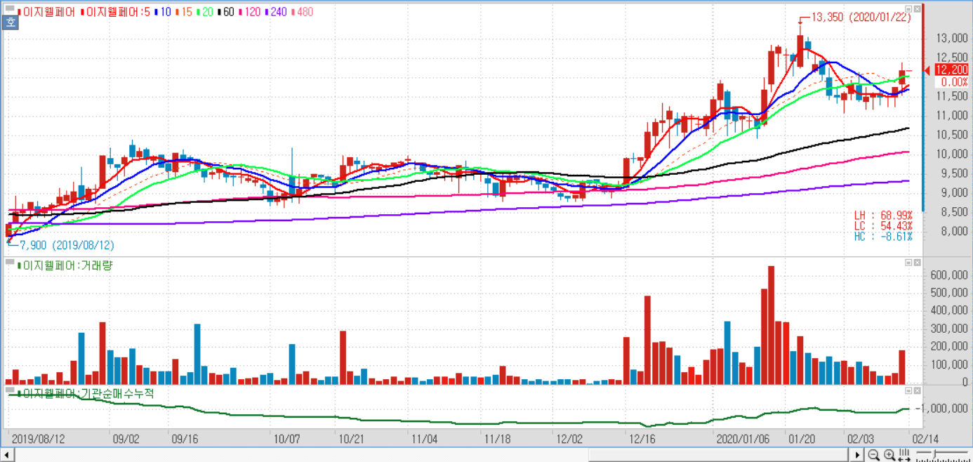Viewport: 973px width, 462px height.
Task: Click the tallest red volume bar
Action: [771, 325]
